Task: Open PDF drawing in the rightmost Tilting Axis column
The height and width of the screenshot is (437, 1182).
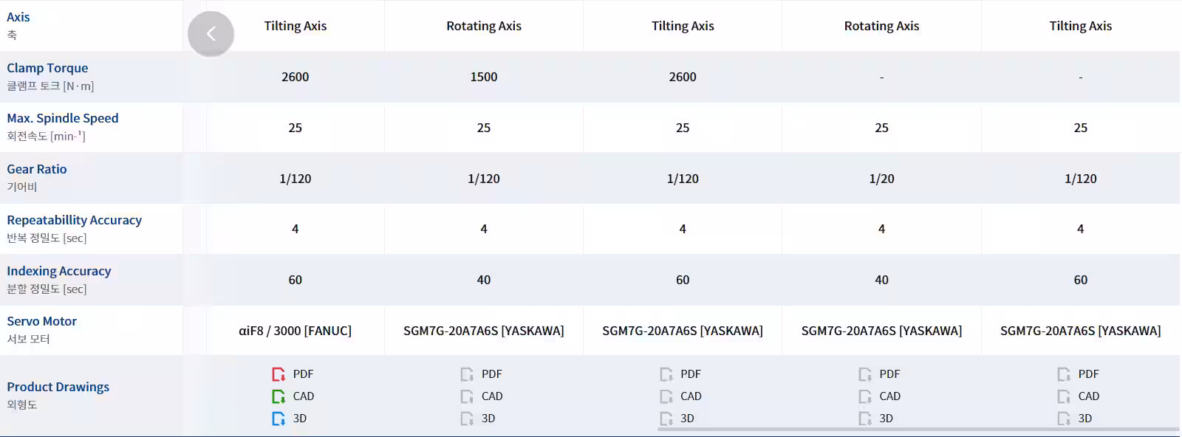Action: (1079, 374)
